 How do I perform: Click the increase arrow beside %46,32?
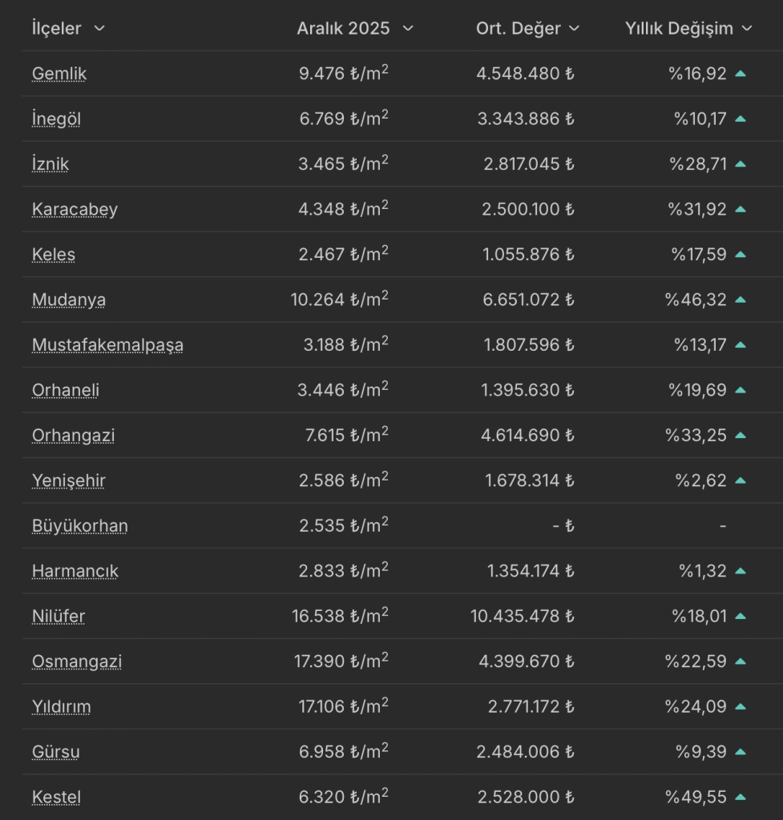coord(741,300)
